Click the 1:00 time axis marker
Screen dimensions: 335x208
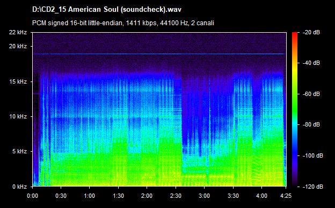click(x=89, y=196)
